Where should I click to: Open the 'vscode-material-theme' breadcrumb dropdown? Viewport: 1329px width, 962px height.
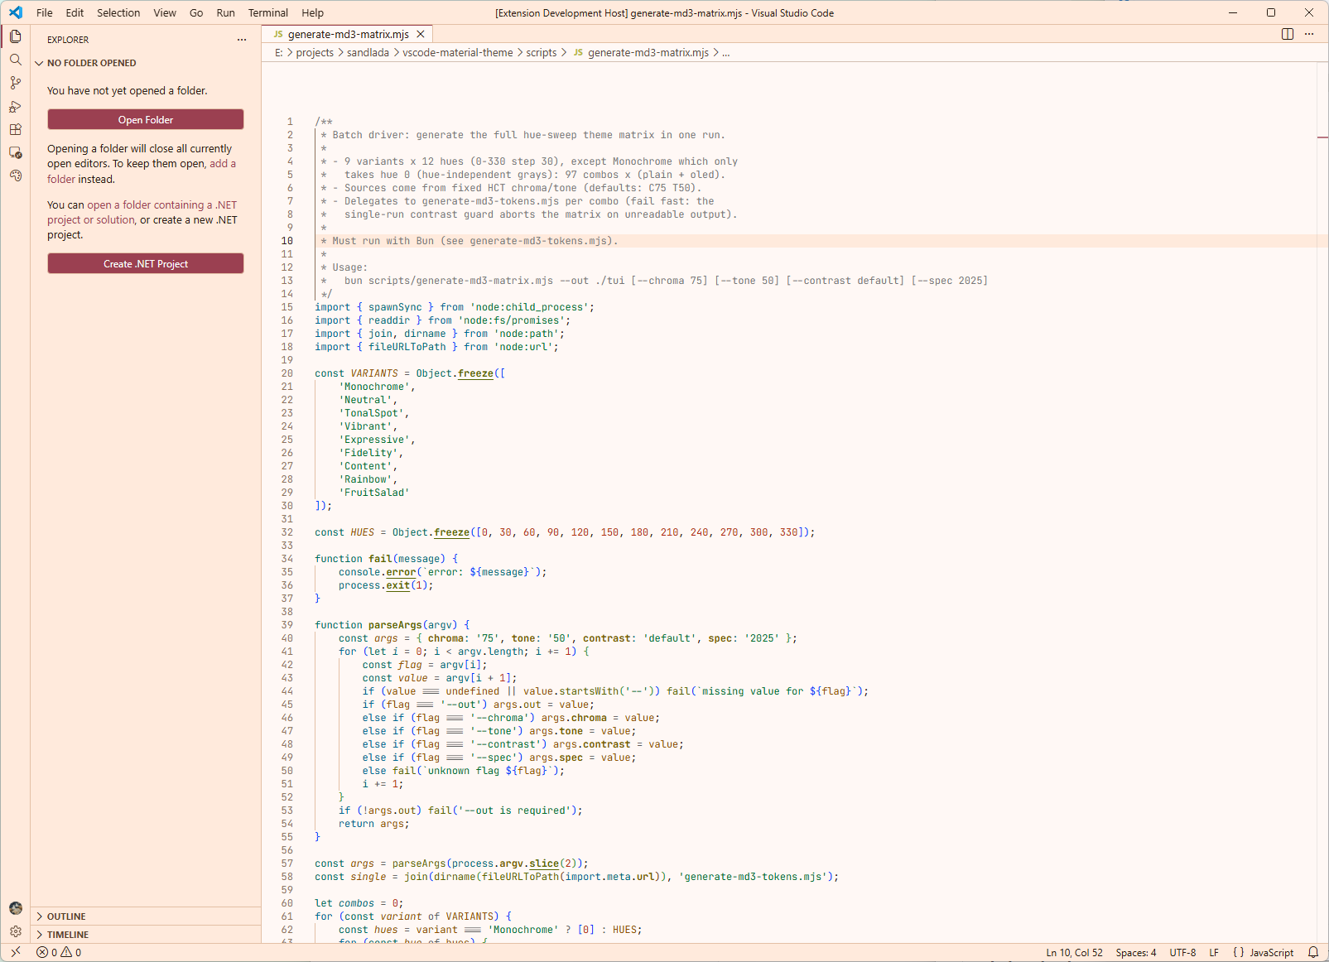click(x=458, y=52)
